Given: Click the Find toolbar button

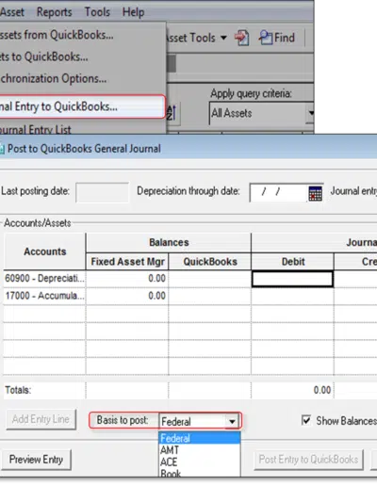Looking at the screenshot, I should [x=277, y=38].
